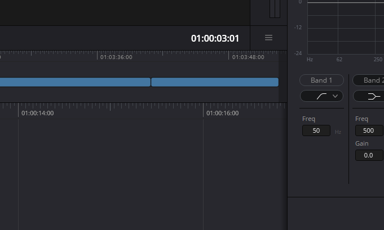Screen dimensions: 384x230
Task: Toggle the Band 2 equalizer button
Action: pyautogui.click(x=368, y=80)
